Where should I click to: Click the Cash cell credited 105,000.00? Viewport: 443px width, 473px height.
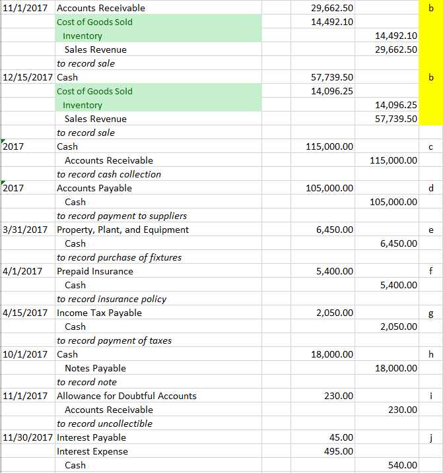[158, 202]
